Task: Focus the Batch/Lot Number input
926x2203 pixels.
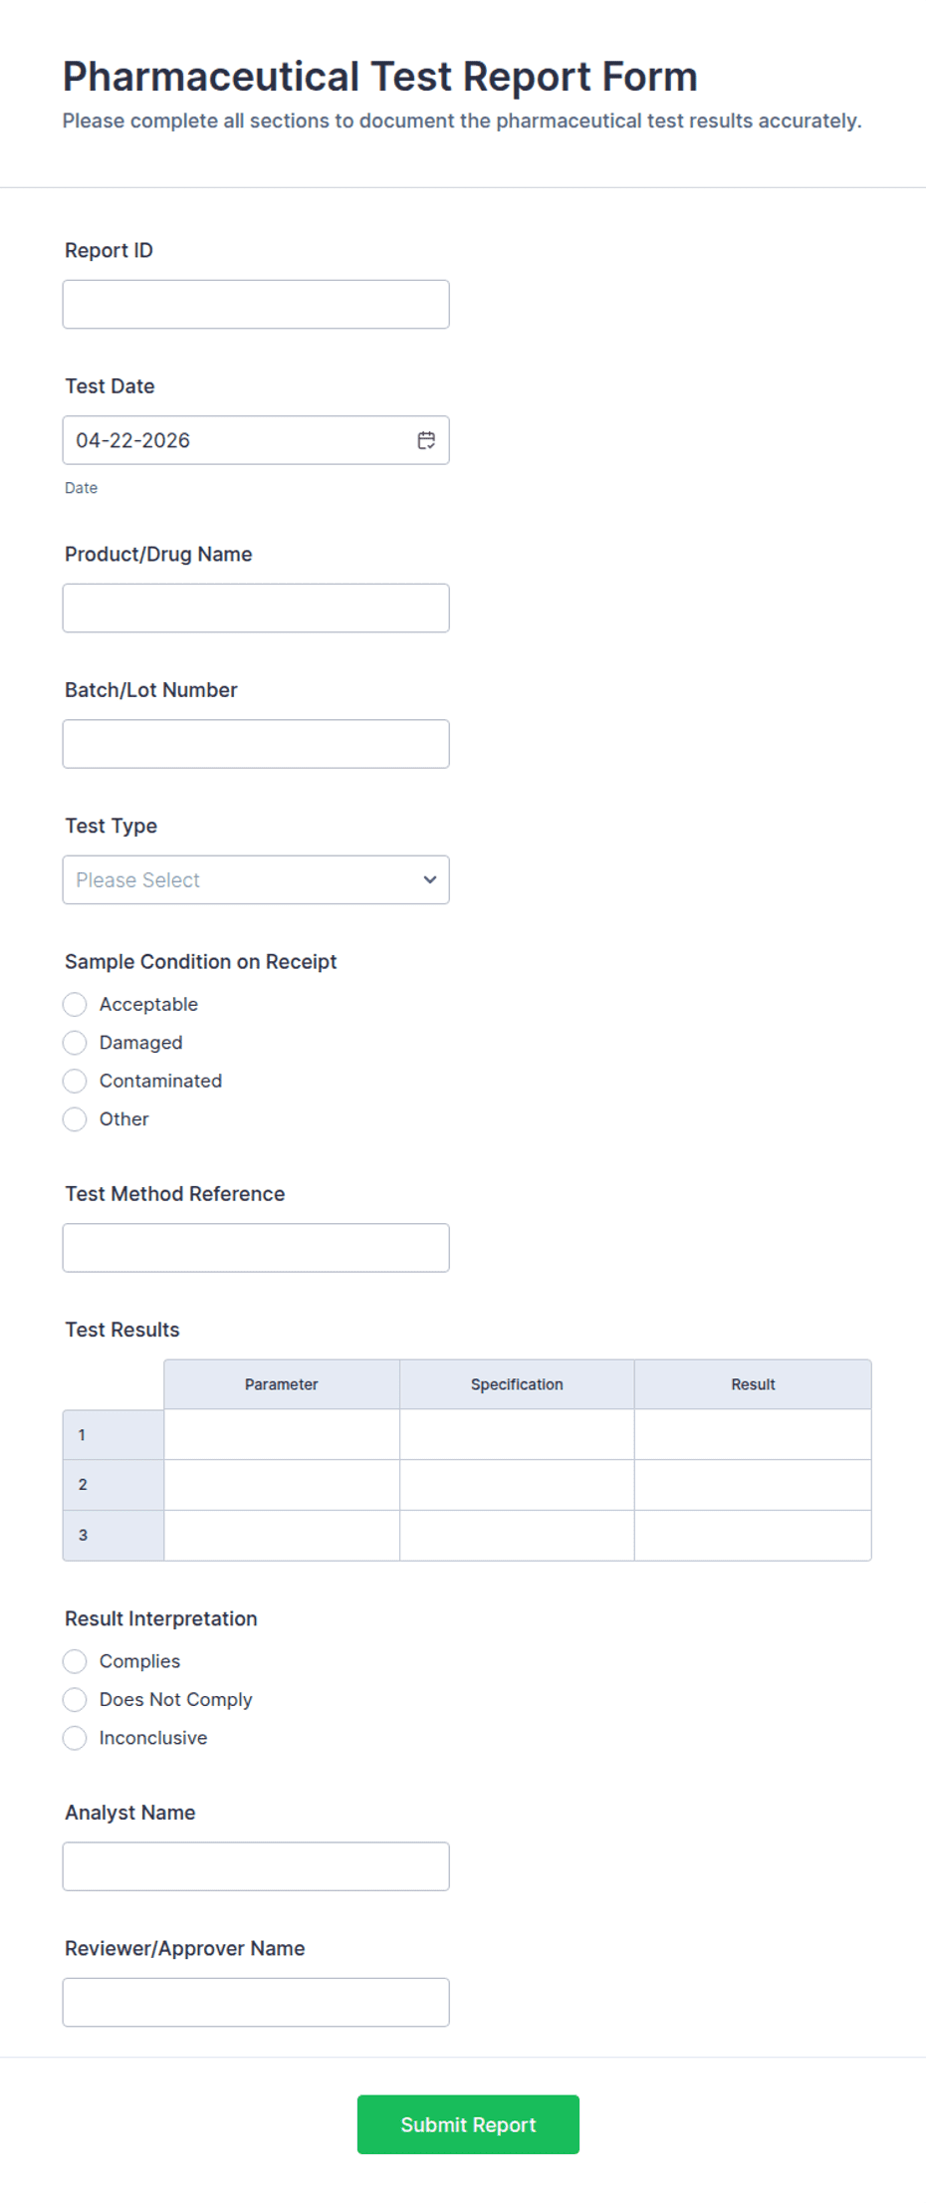Action: click(x=256, y=744)
